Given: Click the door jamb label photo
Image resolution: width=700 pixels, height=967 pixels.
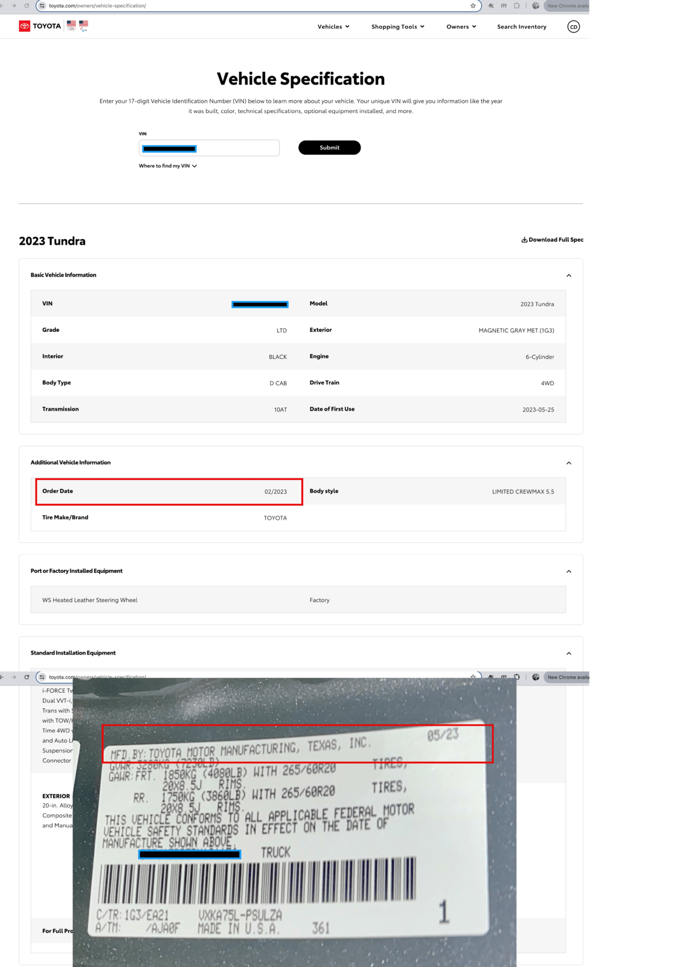Looking at the screenshot, I should (x=294, y=822).
